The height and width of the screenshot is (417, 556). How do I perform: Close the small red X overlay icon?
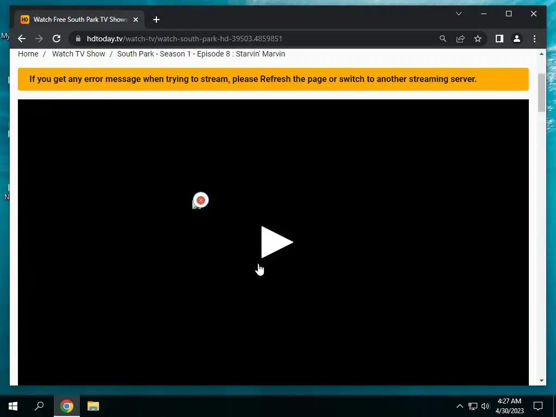[x=201, y=200]
